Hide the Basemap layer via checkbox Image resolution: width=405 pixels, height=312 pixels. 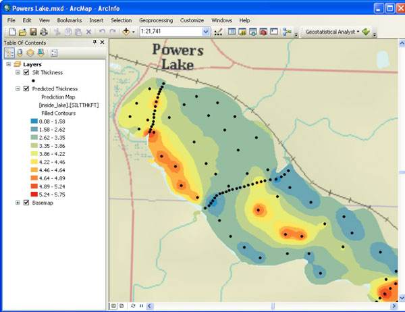(26, 203)
